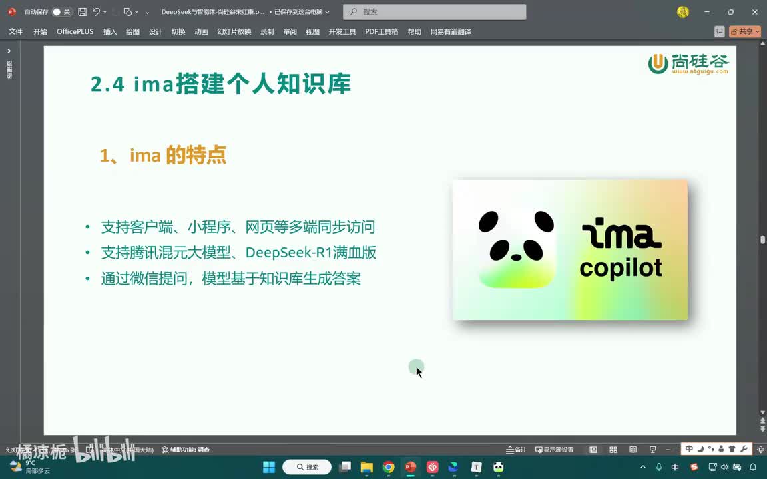Click the comments icon beside 共享
This screenshot has width=767, height=479.
coord(720,31)
